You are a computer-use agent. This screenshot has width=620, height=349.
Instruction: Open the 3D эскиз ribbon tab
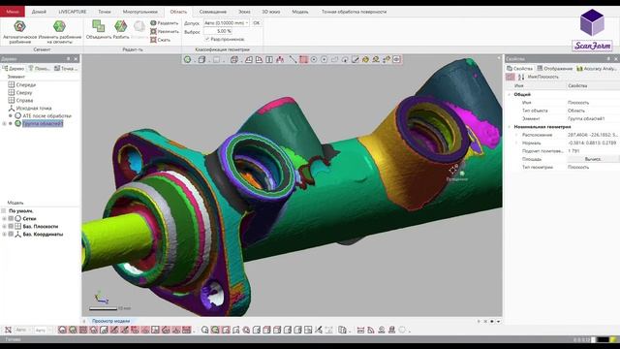point(271,12)
